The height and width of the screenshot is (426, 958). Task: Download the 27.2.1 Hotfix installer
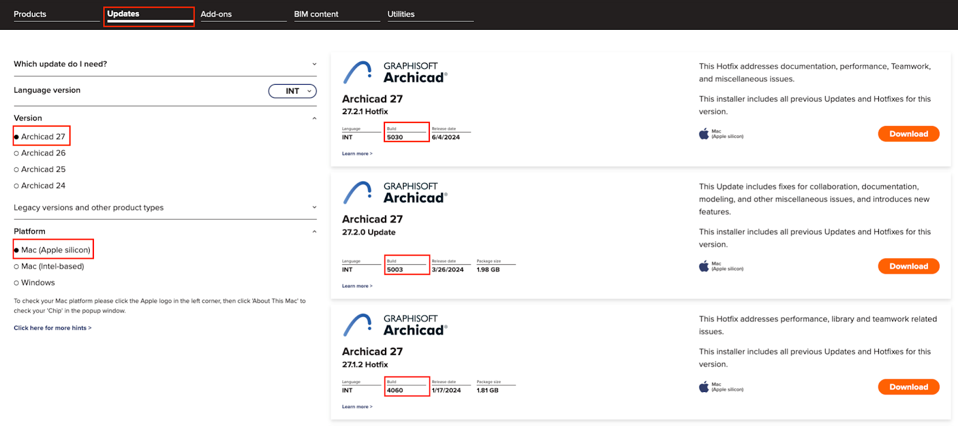908,134
